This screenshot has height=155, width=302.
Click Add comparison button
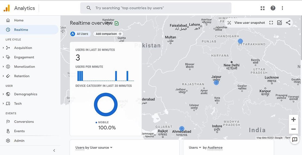click(108, 34)
